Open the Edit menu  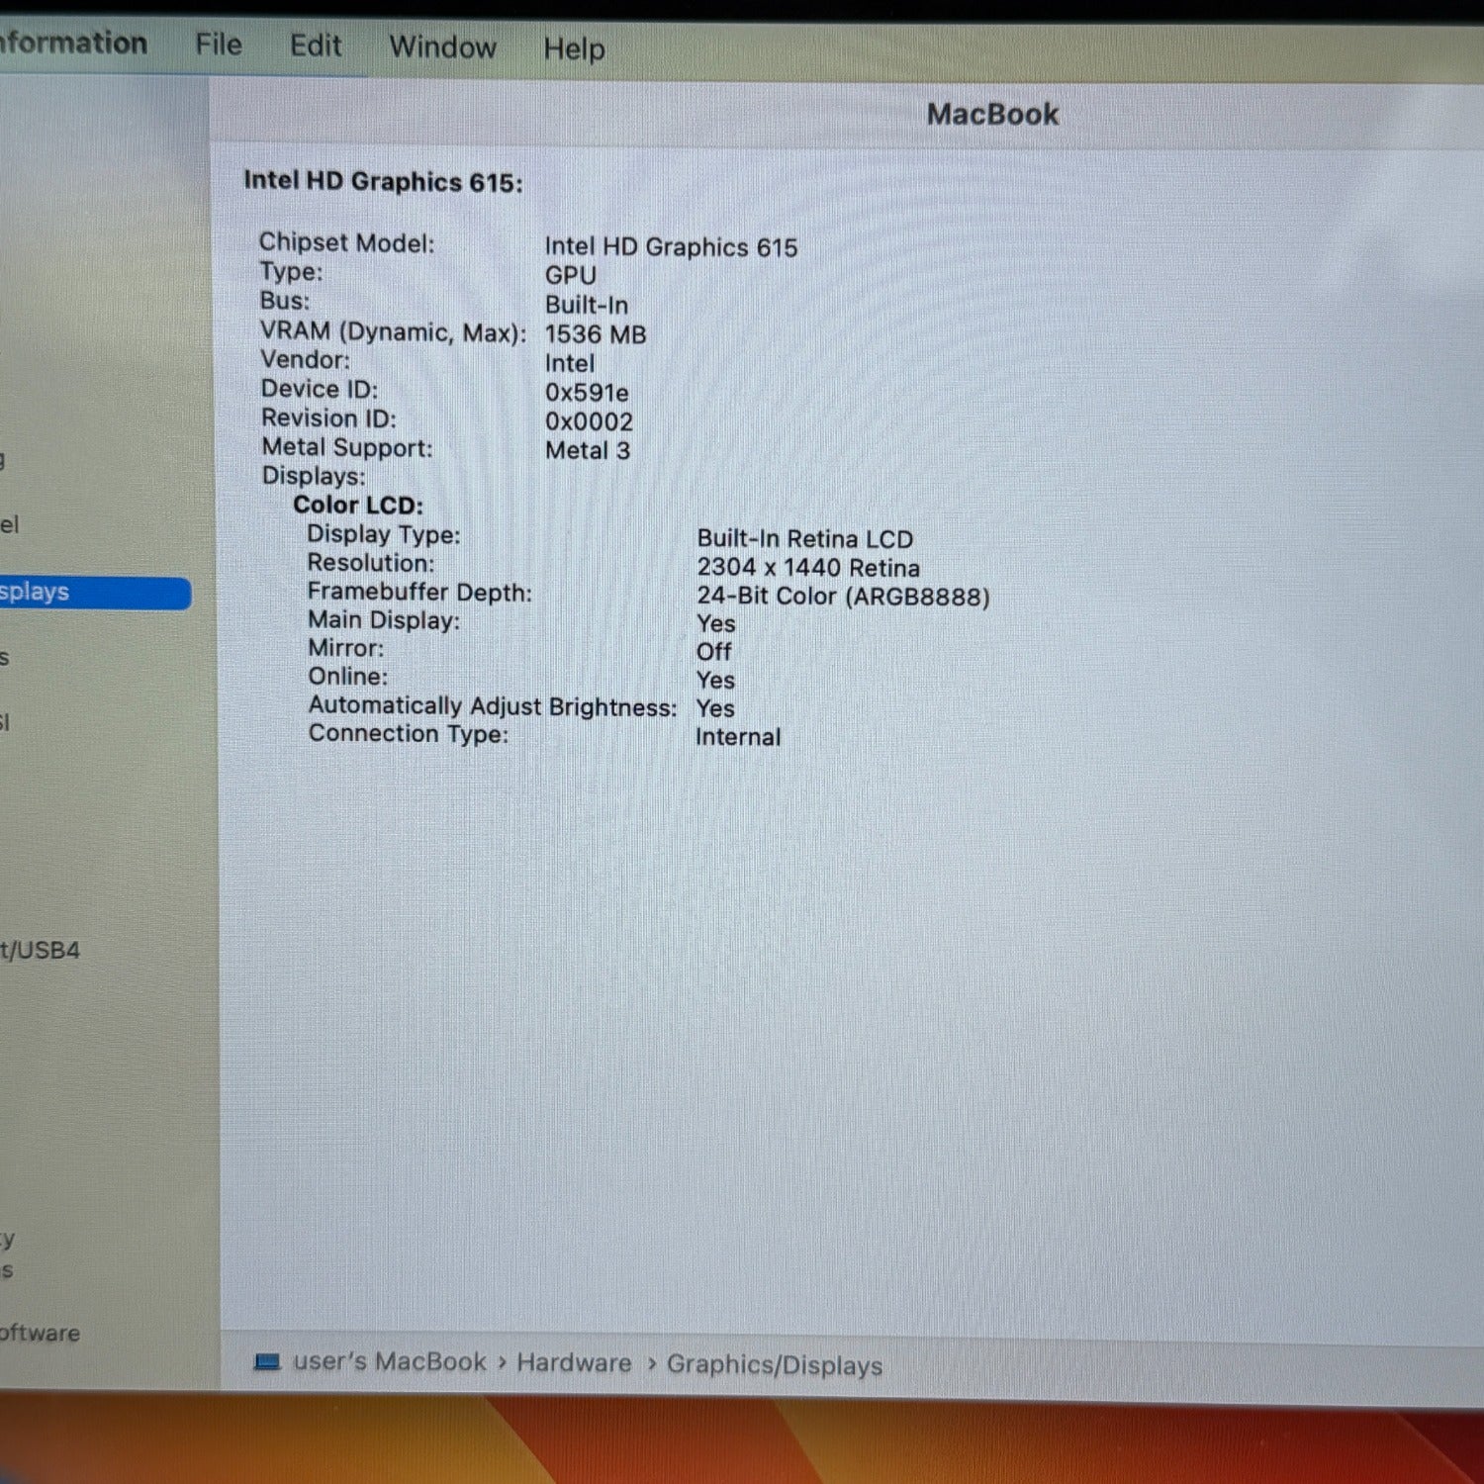coord(315,46)
